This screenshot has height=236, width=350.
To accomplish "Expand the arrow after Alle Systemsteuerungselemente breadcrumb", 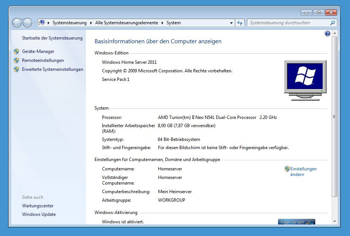I will click(162, 23).
